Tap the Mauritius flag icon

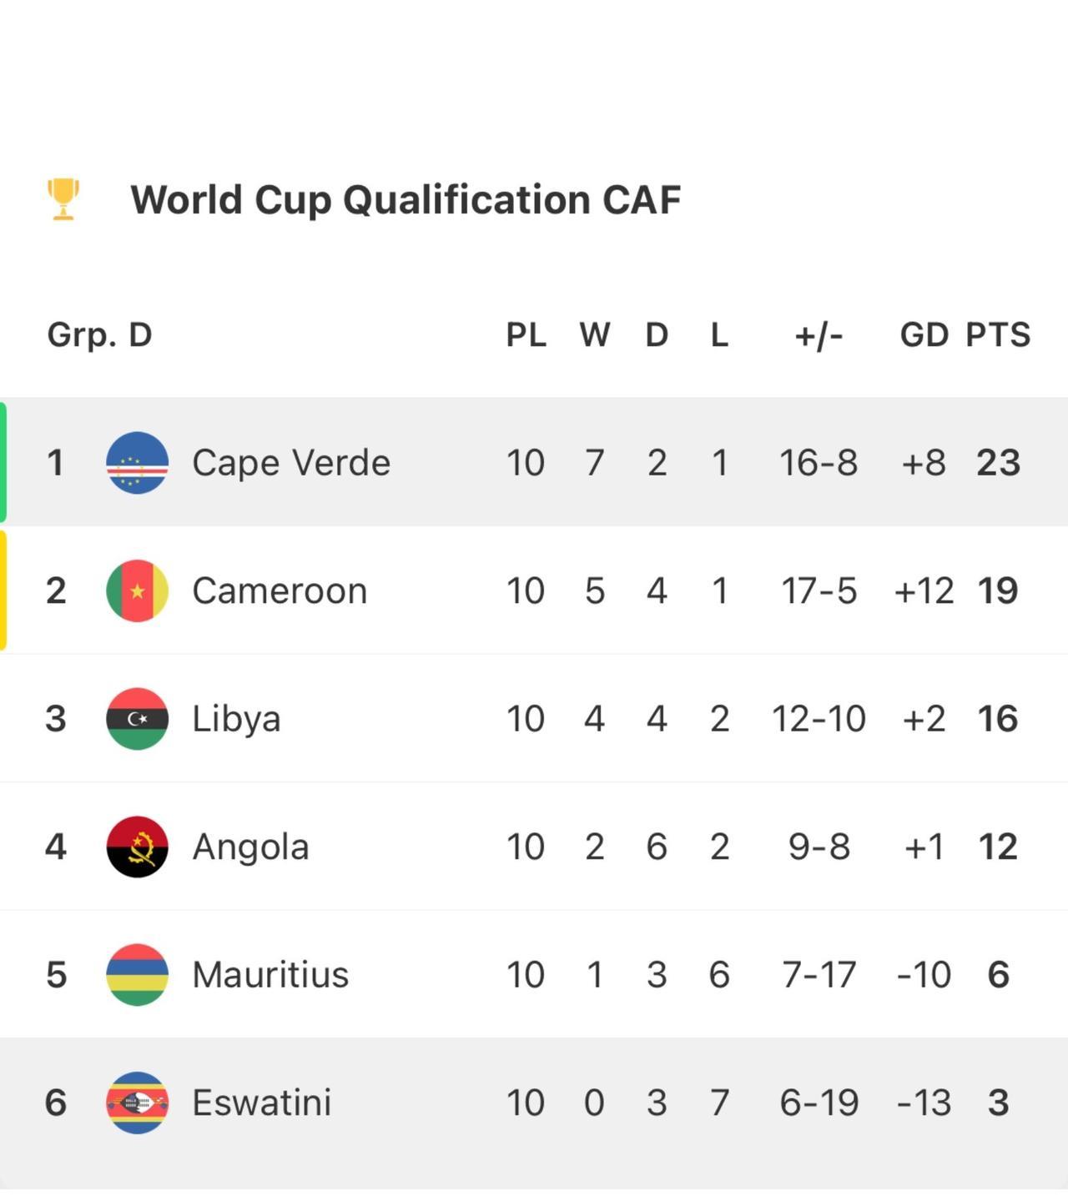[138, 974]
